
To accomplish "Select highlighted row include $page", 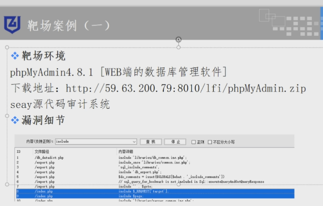I will [x=155, y=196].
